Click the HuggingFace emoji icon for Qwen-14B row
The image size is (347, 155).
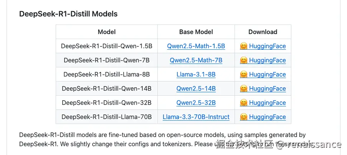(x=243, y=89)
